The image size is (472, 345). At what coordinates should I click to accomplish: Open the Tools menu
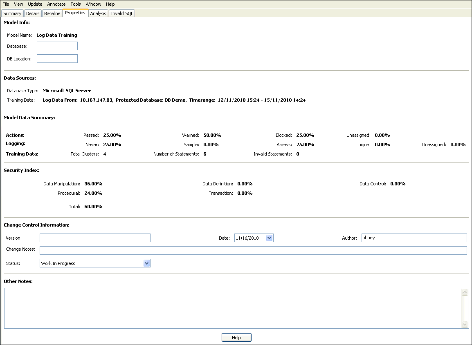(76, 4)
